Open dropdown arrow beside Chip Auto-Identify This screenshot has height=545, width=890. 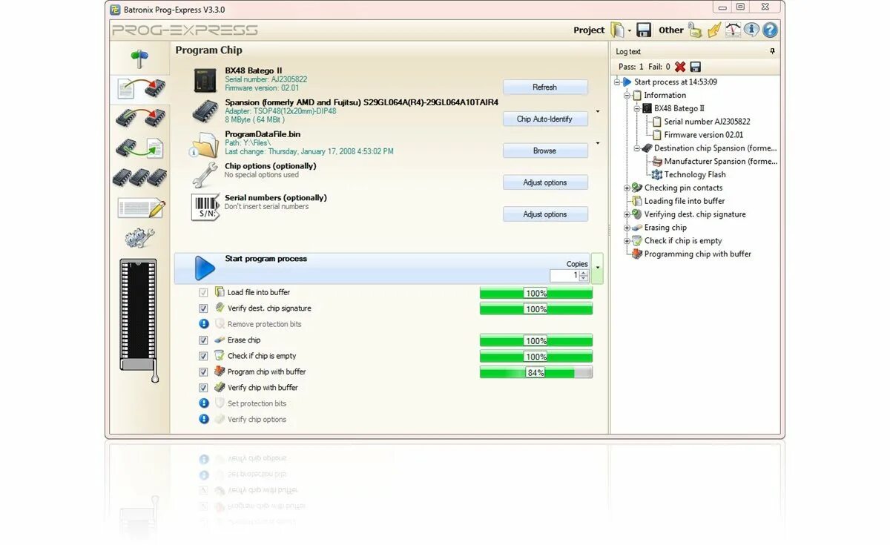click(x=598, y=112)
